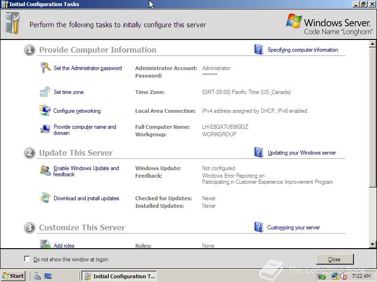Click the security shield tray icon

(322, 276)
